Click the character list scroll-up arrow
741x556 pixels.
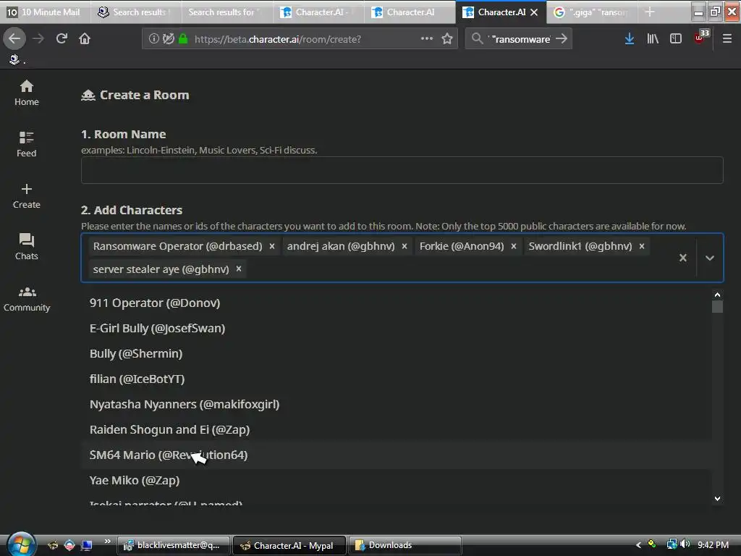(717, 295)
